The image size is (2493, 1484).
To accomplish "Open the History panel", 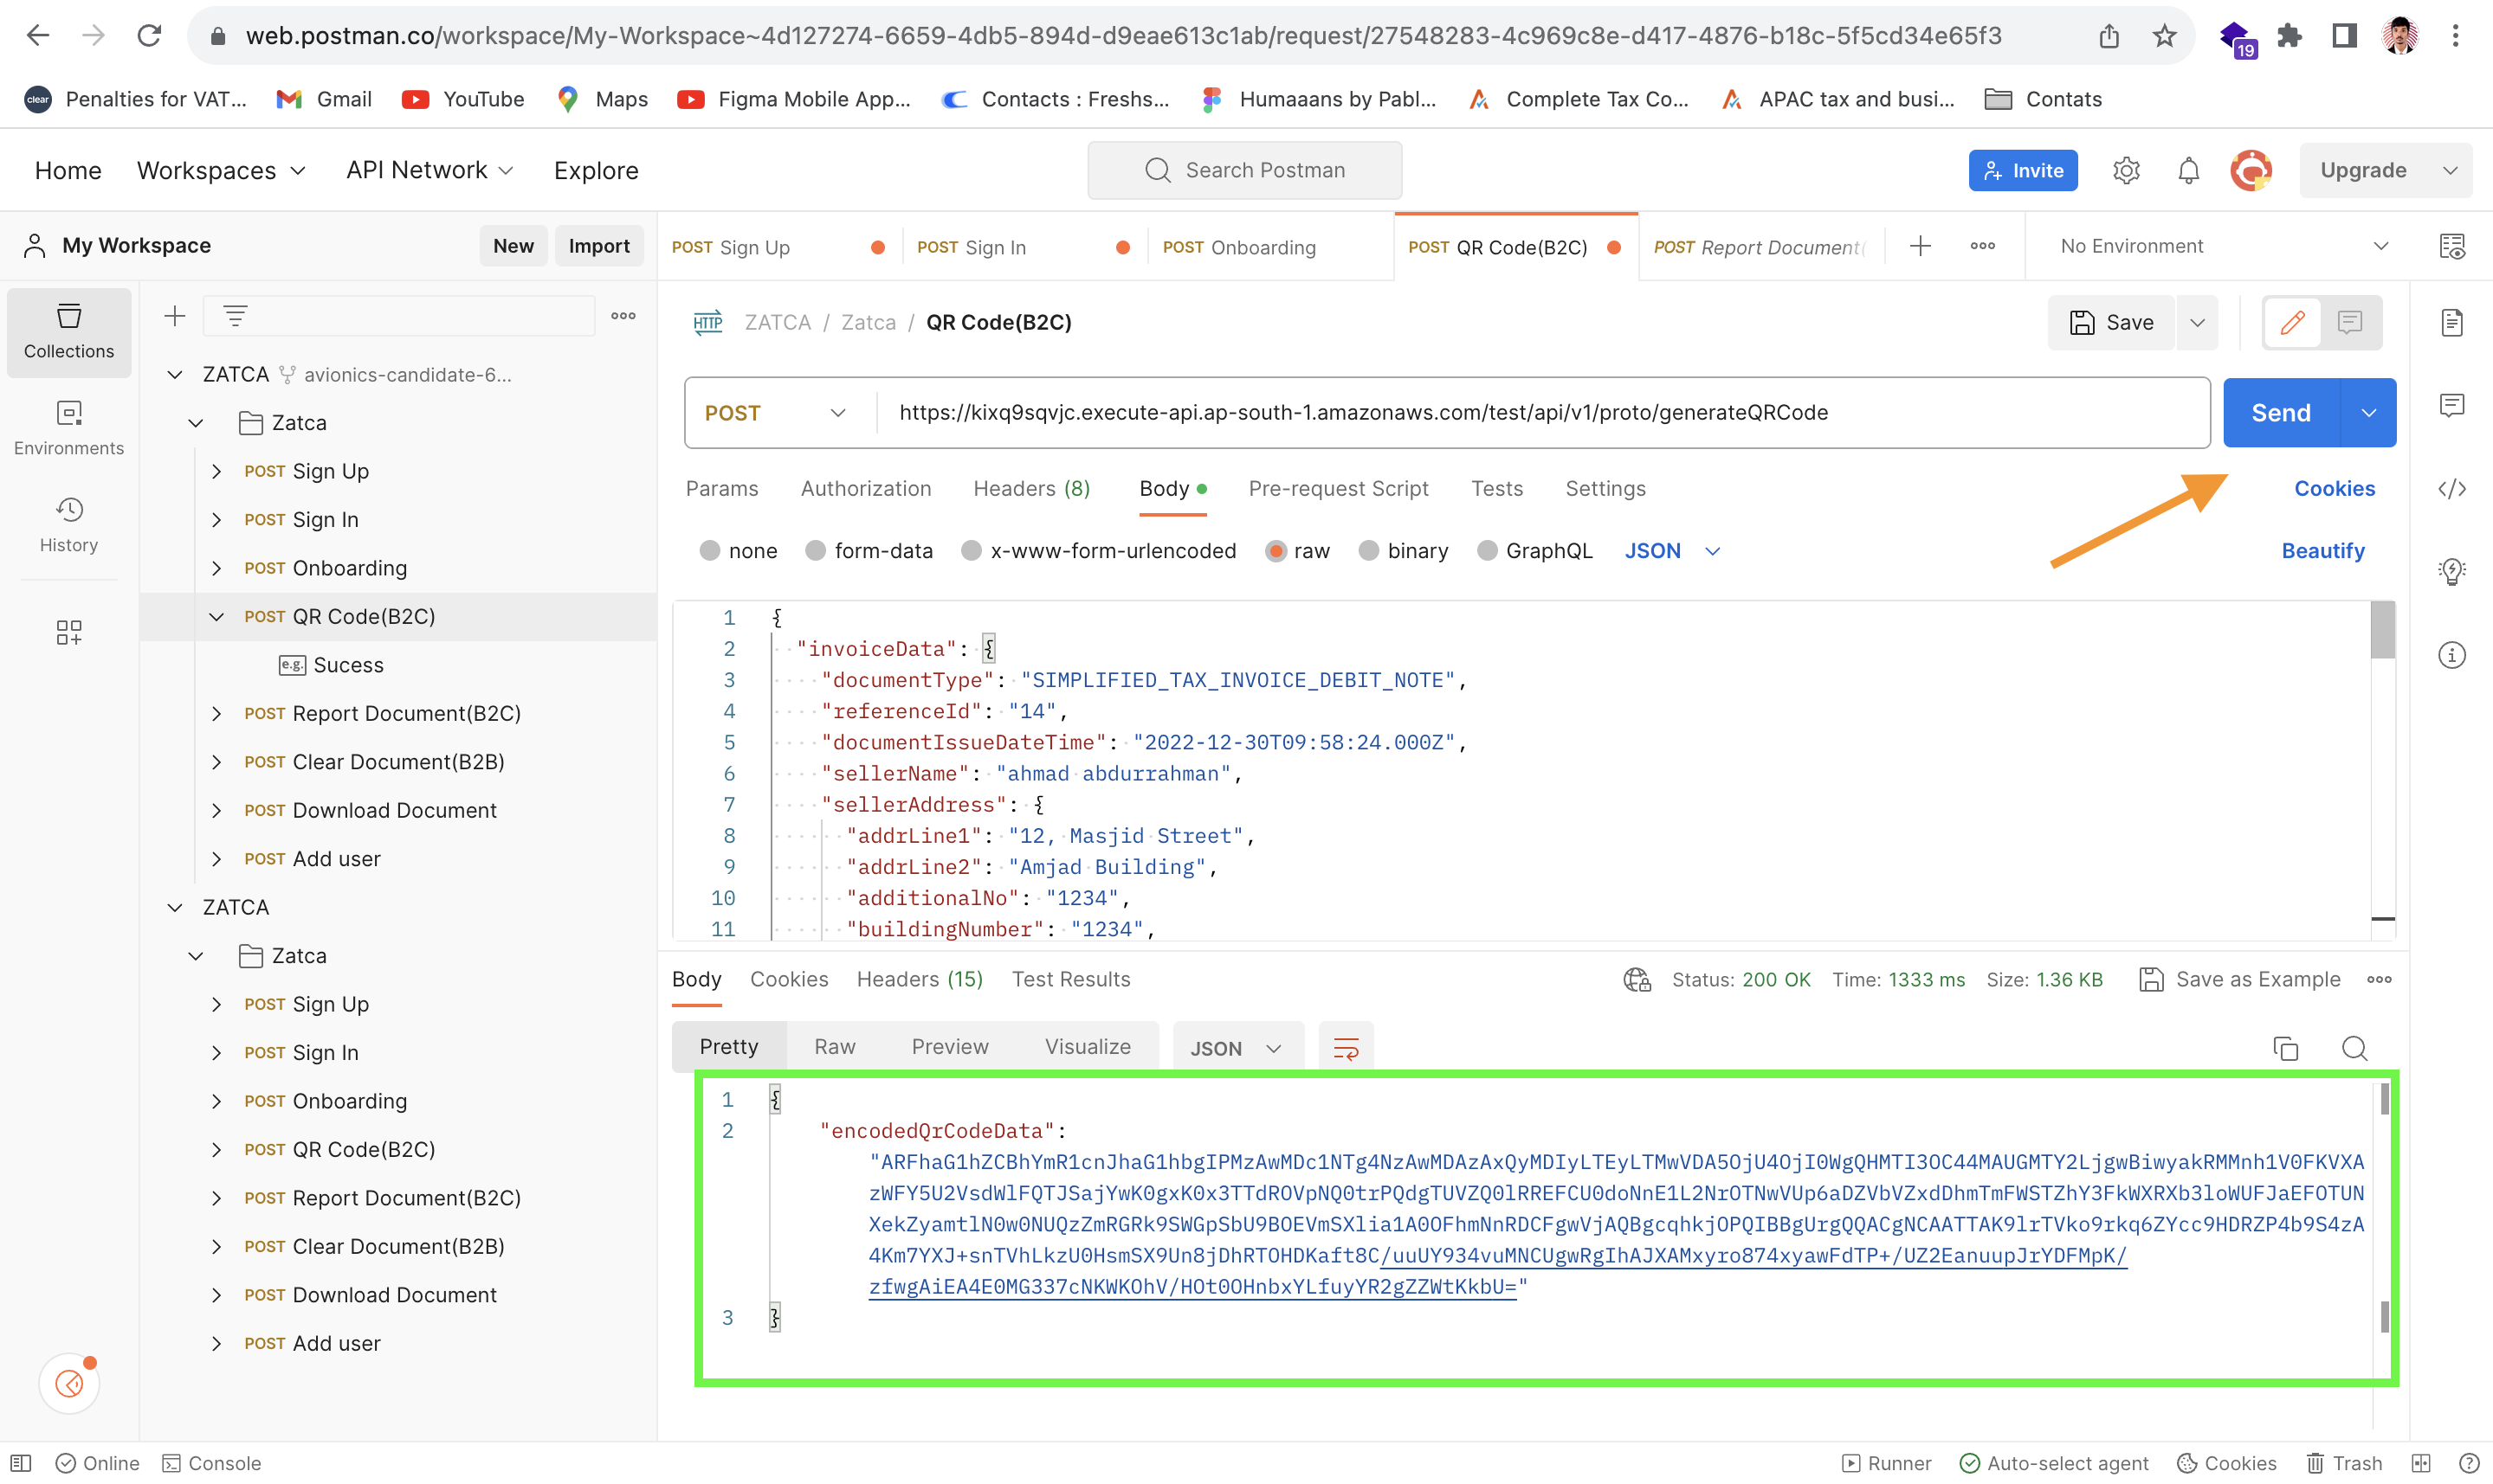I will click(68, 527).
